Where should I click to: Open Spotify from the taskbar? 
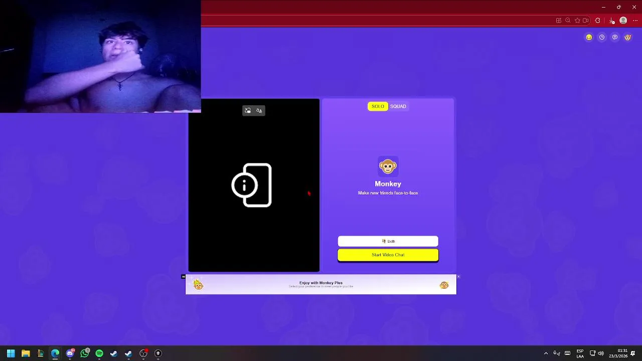tap(99, 353)
